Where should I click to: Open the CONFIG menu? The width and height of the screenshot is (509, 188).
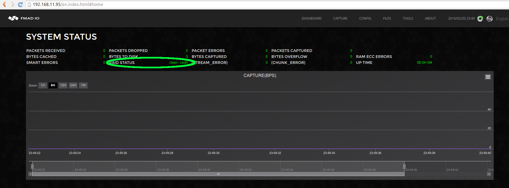[x=365, y=19]
